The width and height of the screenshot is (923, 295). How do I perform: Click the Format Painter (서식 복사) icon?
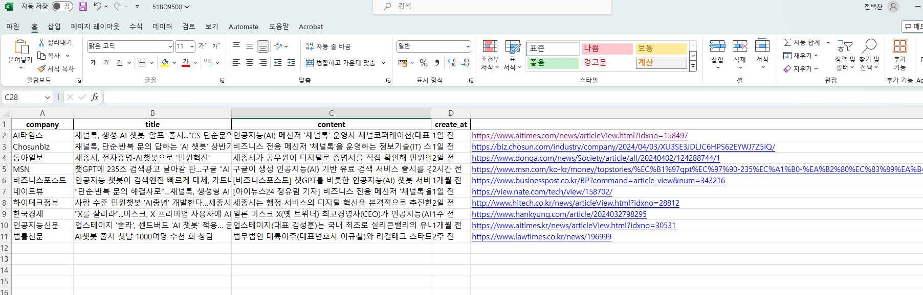41,69
